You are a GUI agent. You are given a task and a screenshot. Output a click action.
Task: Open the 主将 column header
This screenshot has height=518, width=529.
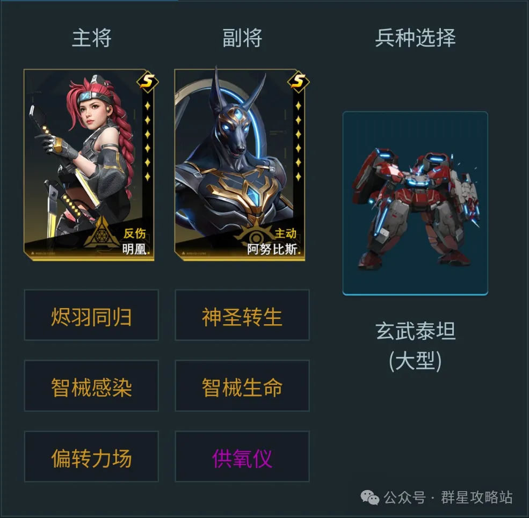(92, 38)
